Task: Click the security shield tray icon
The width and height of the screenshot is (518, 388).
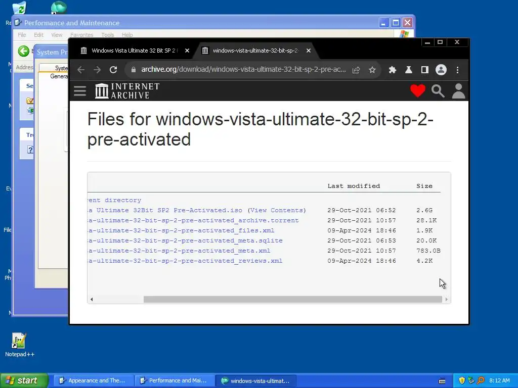Action: coord(462,380)
